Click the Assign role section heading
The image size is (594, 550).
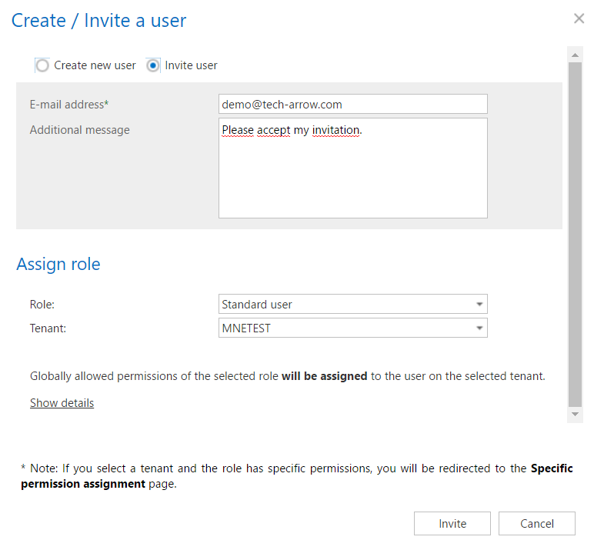pyautogui.click(x=58, y=265)
